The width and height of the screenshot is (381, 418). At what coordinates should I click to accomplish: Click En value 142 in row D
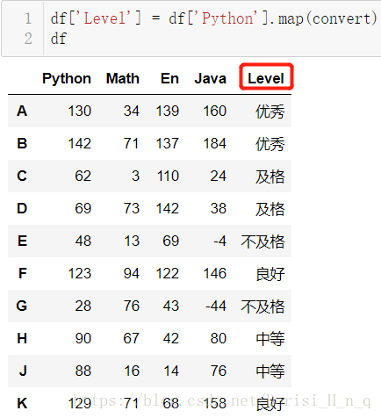pos(167,208)
